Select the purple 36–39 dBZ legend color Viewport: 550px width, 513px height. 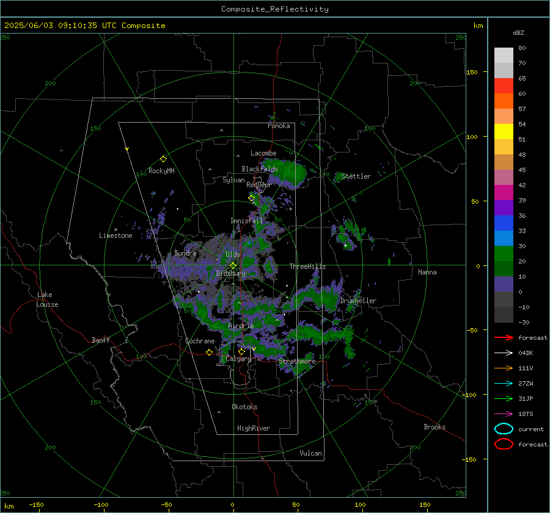pos(504,207)
